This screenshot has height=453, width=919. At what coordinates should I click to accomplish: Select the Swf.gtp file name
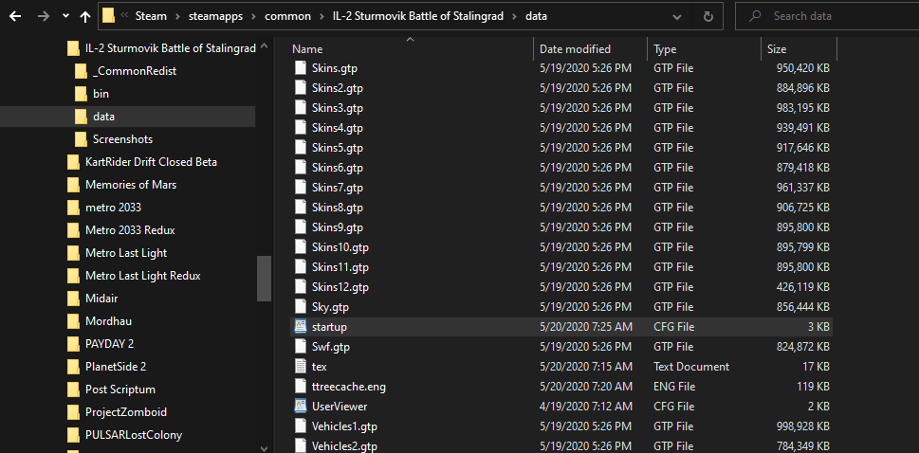(331, 346)
